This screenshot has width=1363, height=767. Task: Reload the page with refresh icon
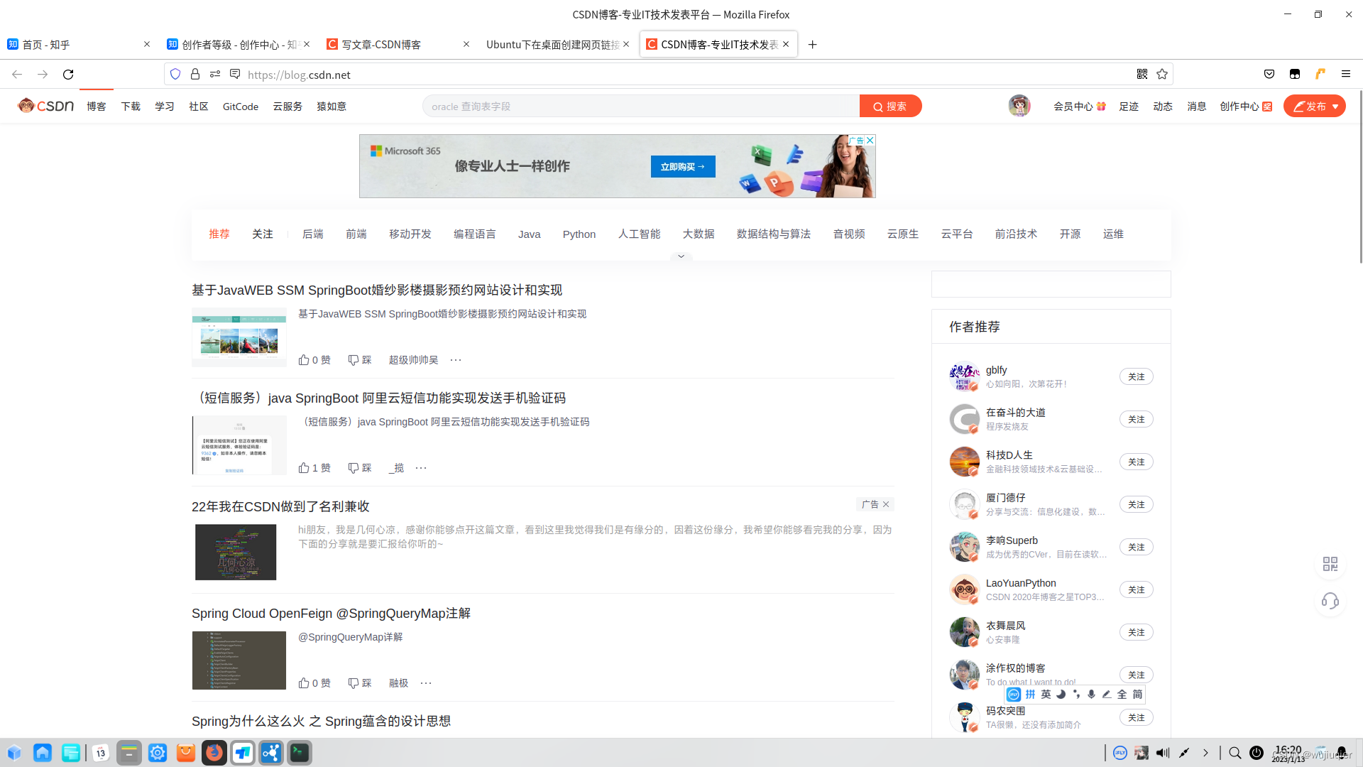click(68, 74)
